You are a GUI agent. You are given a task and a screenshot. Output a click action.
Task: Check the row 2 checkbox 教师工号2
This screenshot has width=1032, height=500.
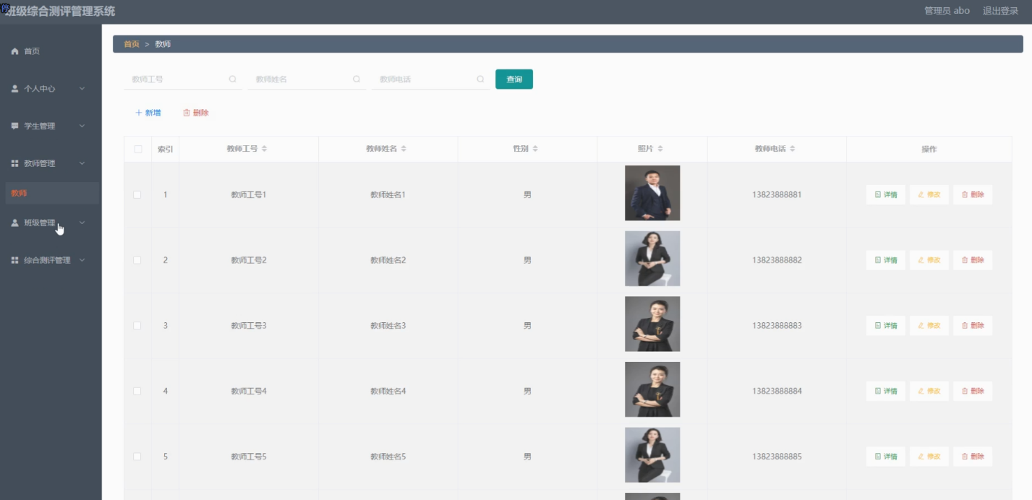tap(137, 260)
